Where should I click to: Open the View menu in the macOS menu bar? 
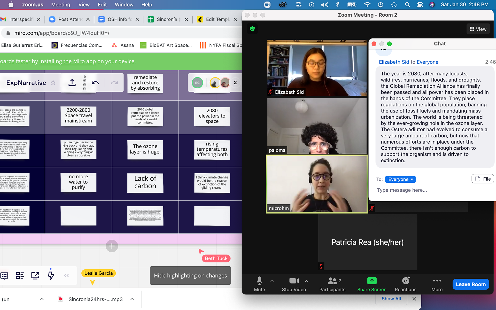[84, 5]
